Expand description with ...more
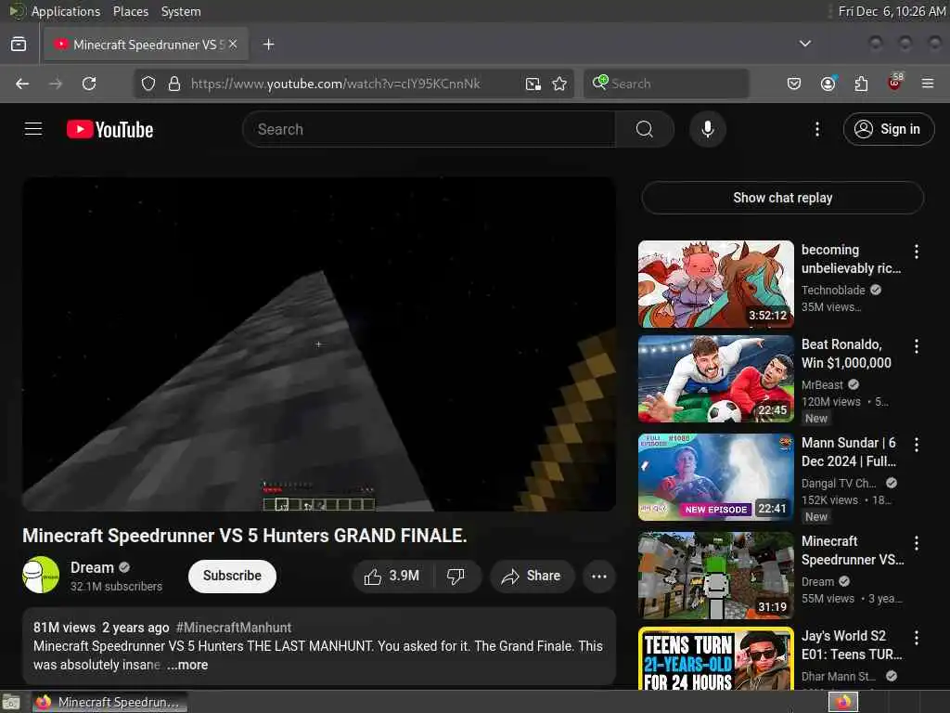This screenshot has height=713, width=950. coord(187,665)
